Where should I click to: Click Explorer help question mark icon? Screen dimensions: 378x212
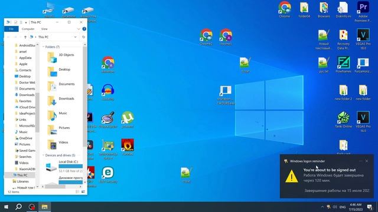click(x=84, y=29)
